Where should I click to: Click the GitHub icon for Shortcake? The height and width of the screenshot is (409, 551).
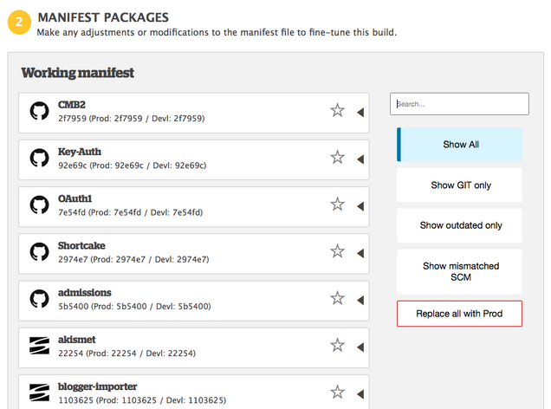(39, 251)
